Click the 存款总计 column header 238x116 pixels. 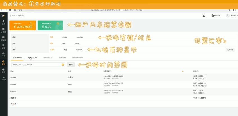pyautogui.click(x=196, y=71)
